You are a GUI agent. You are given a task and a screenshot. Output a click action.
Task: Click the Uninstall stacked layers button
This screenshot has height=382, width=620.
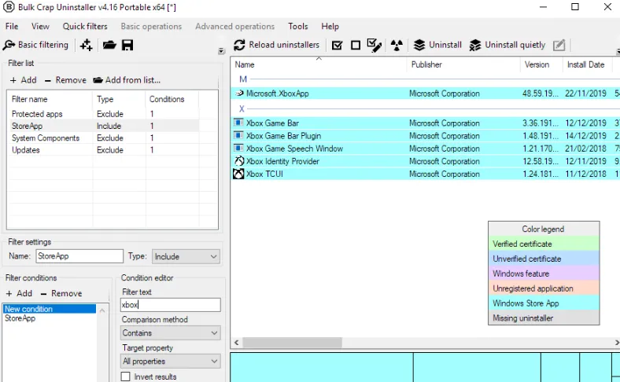437,45
